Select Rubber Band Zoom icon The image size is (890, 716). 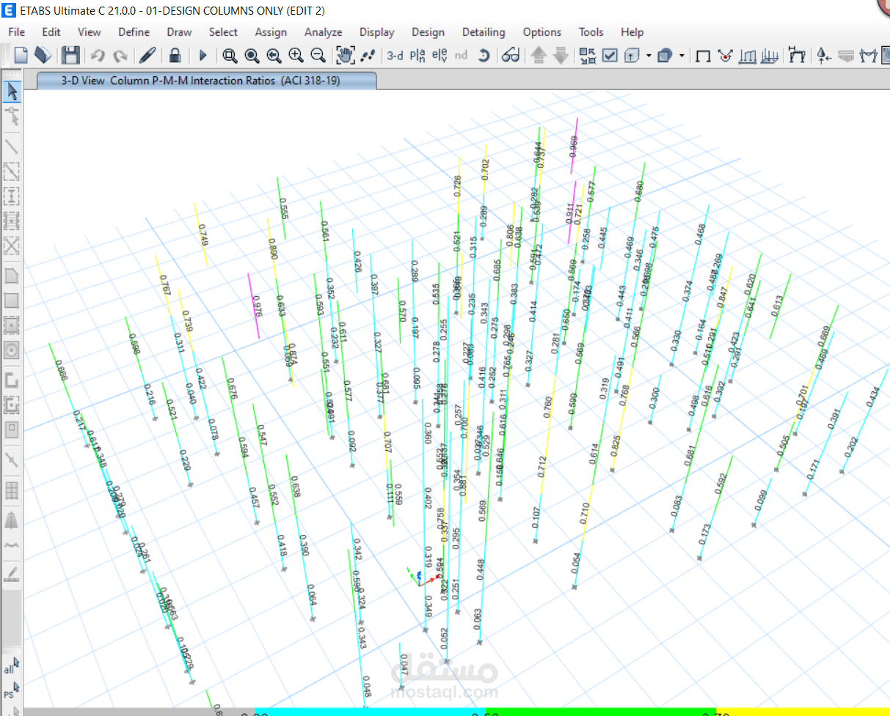coord(230,55)
